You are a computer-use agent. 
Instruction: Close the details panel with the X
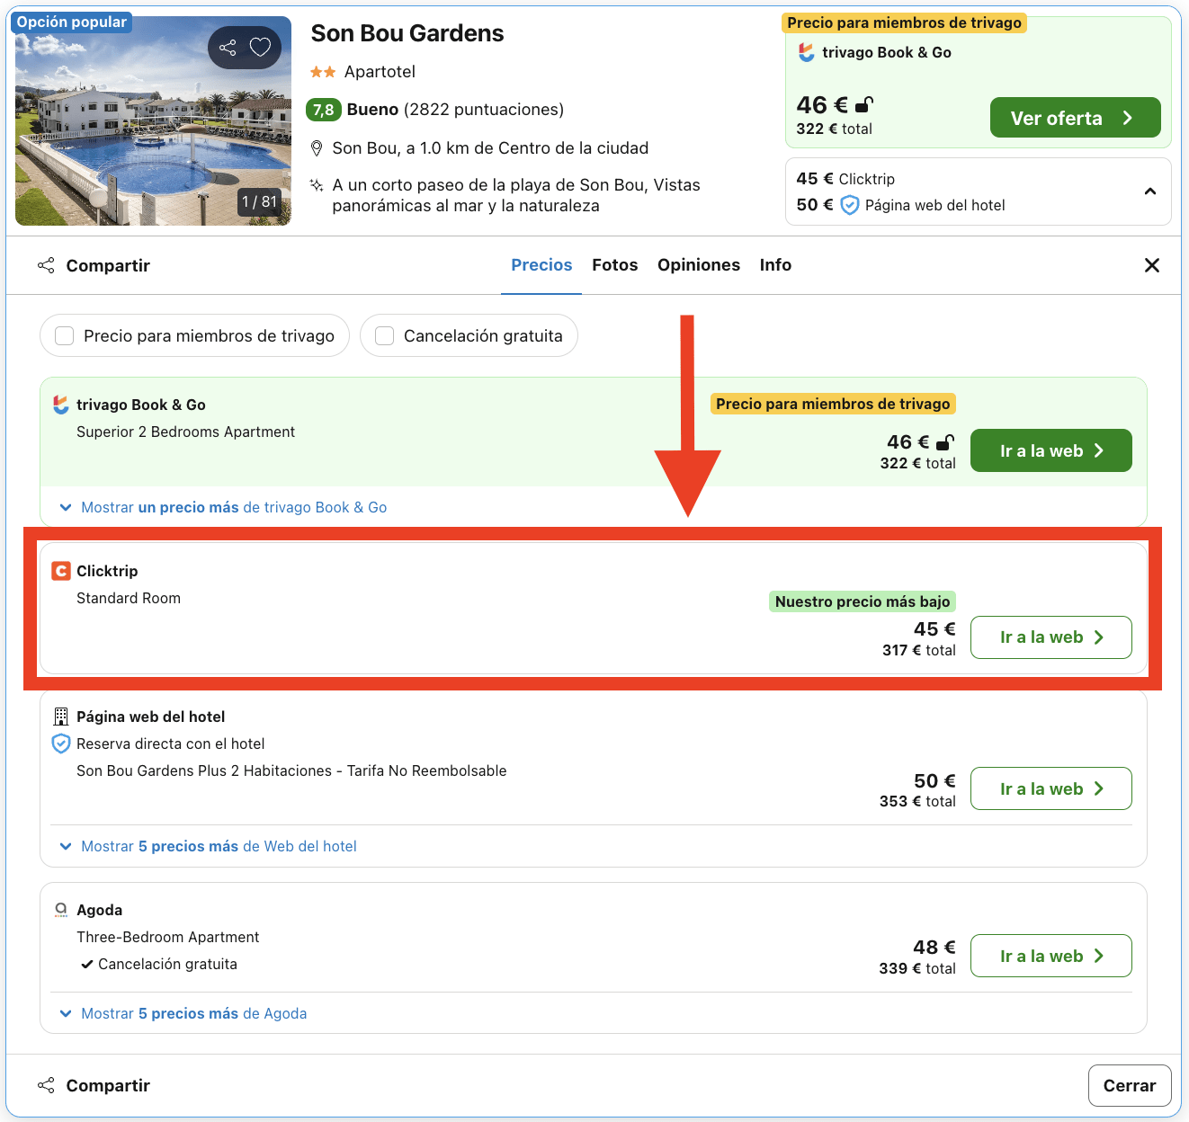tap(1151, 265)
